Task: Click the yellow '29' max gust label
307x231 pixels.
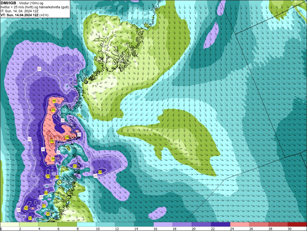Action: (x=57, y=177)
